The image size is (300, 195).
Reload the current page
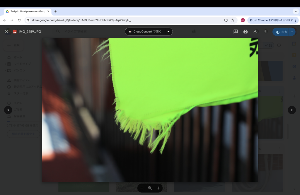coord(19,20)
